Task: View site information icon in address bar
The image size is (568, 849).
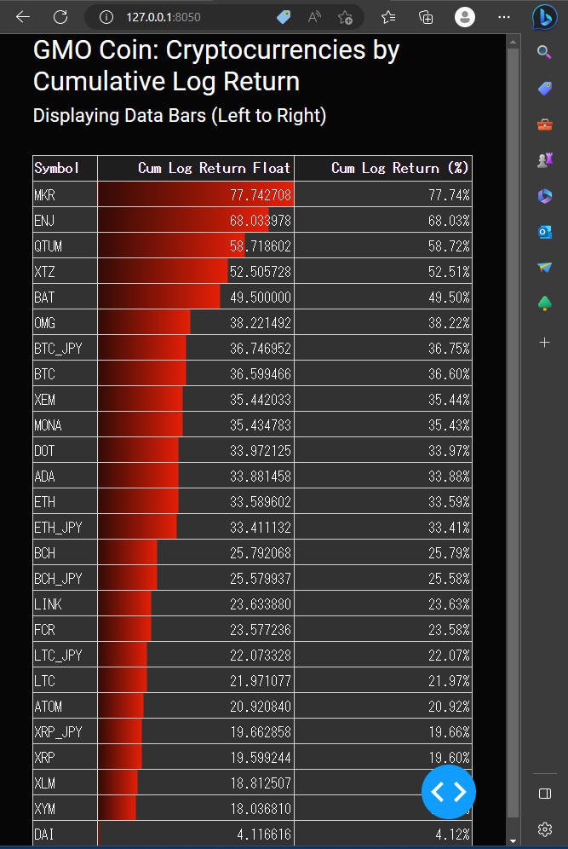Action: 106,17
